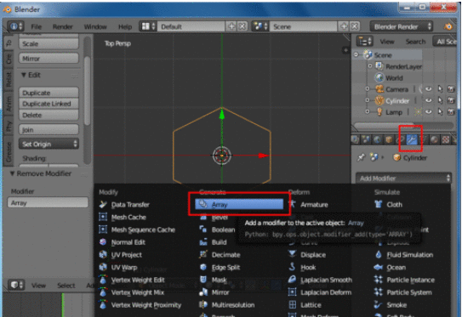This screenshot has height=317, width=462.
Task: Click the green timeline current frame marker
Action: 63,305
